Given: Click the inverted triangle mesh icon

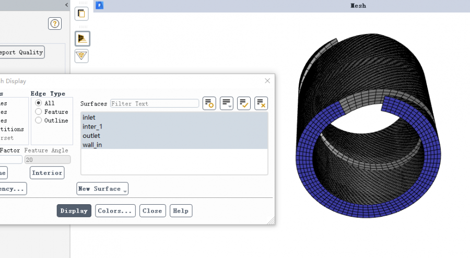Looking at the screenshot, I should [82, 55].
